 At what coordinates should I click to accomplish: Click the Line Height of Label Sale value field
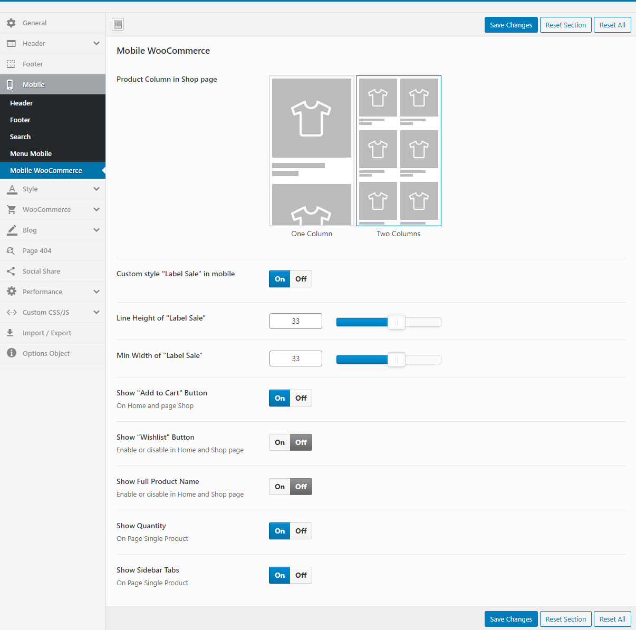(296, 321)
